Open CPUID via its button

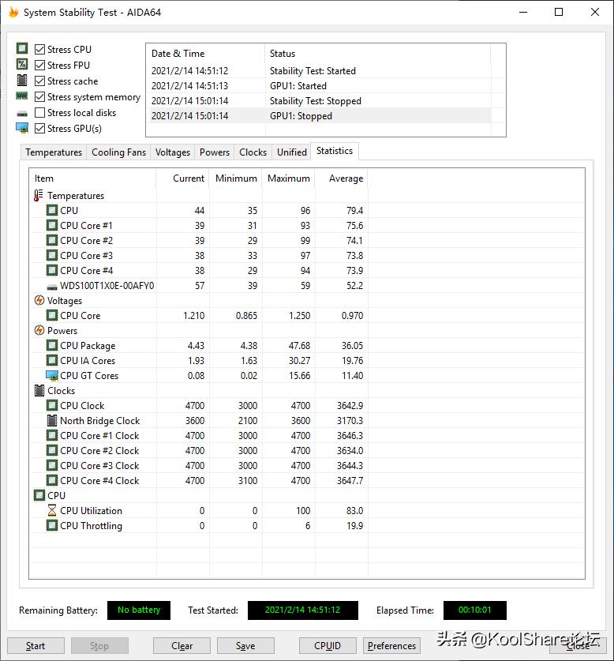328,645
